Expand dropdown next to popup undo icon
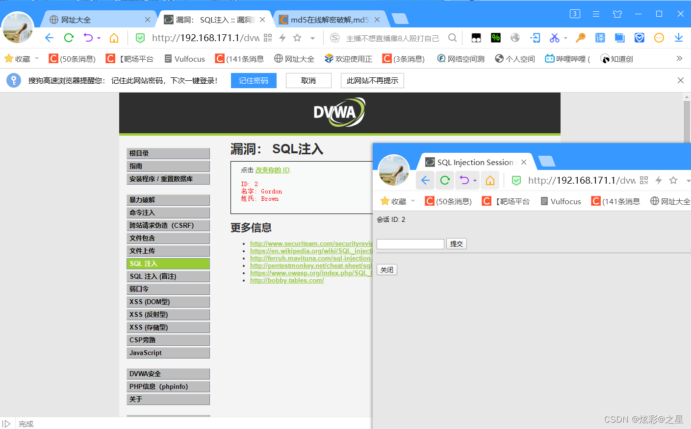This screenshot has width=691, height=429. pos(475,180)
